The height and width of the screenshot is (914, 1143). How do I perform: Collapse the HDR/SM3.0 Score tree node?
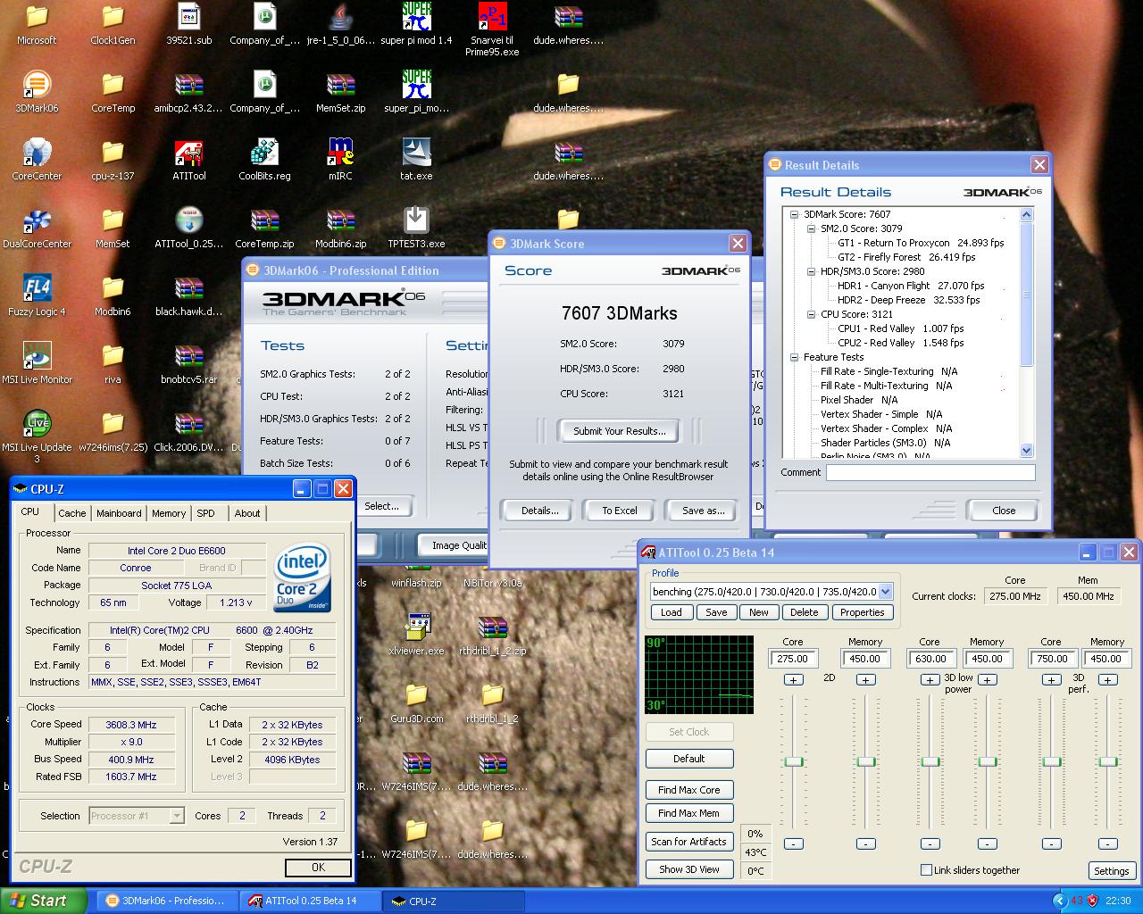tap(811, 271)
